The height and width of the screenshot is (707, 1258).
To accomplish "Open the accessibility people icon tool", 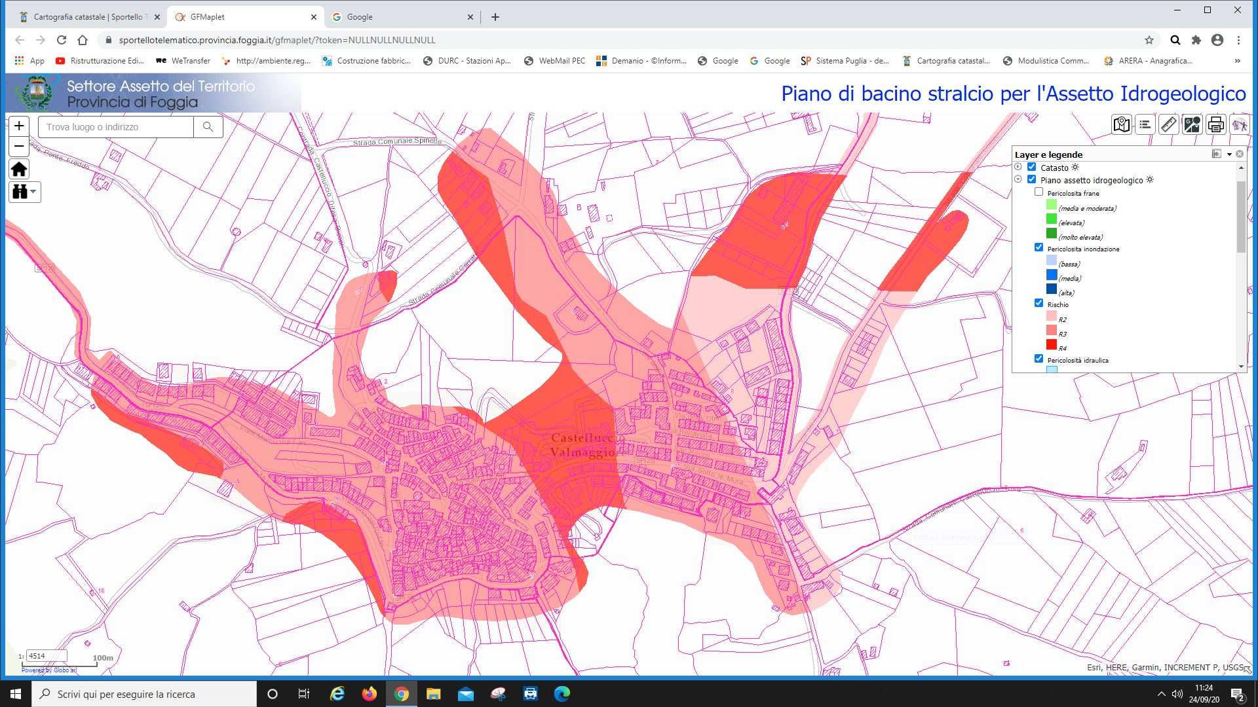I will (1239, 124).
